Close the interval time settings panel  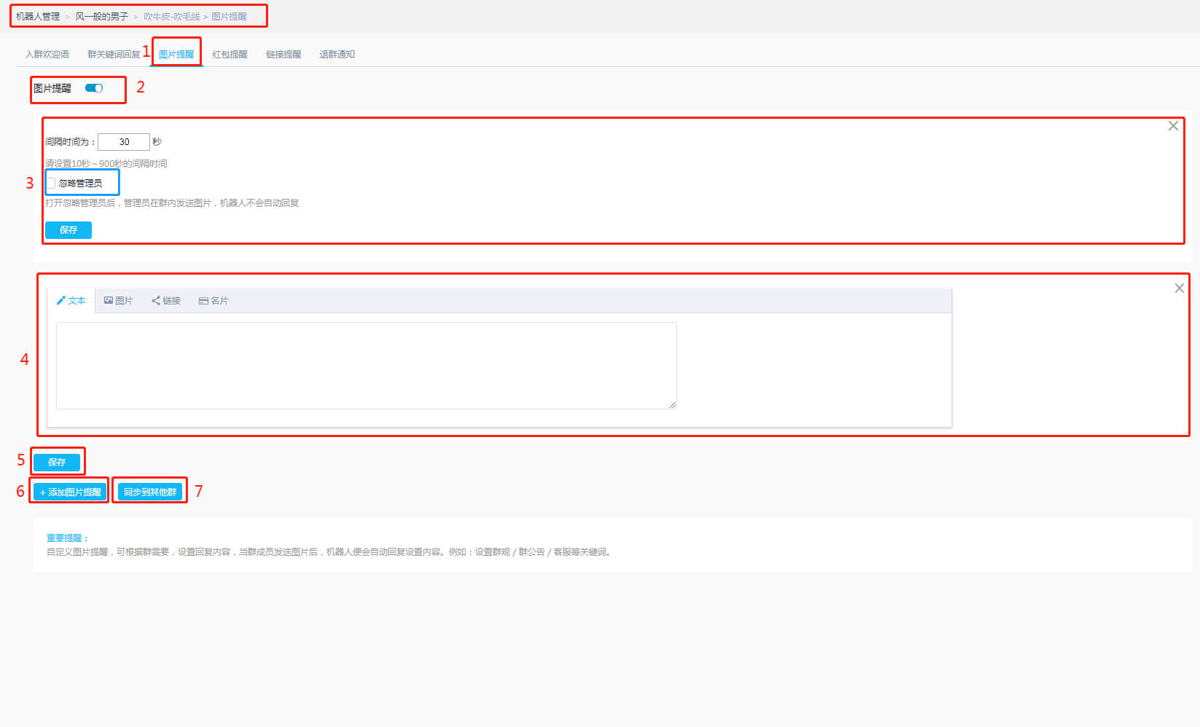coord(1173,126)
